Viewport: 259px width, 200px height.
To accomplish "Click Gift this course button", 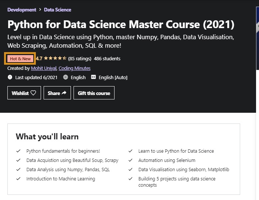I will (94, 93).
